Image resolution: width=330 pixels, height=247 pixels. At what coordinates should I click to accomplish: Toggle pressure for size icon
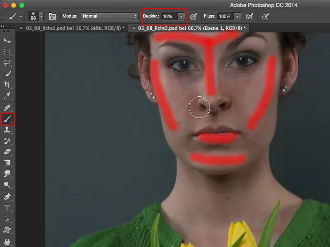coord(266,16)
